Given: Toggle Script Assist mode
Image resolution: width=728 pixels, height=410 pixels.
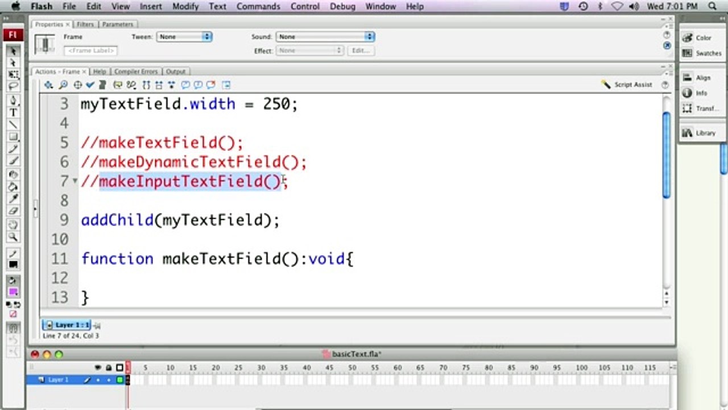Looking at the screenshot, I should 626,85.
